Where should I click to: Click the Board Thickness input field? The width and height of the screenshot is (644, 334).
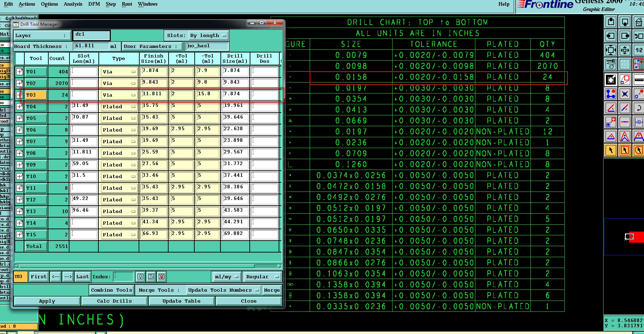tap(91, 46)
